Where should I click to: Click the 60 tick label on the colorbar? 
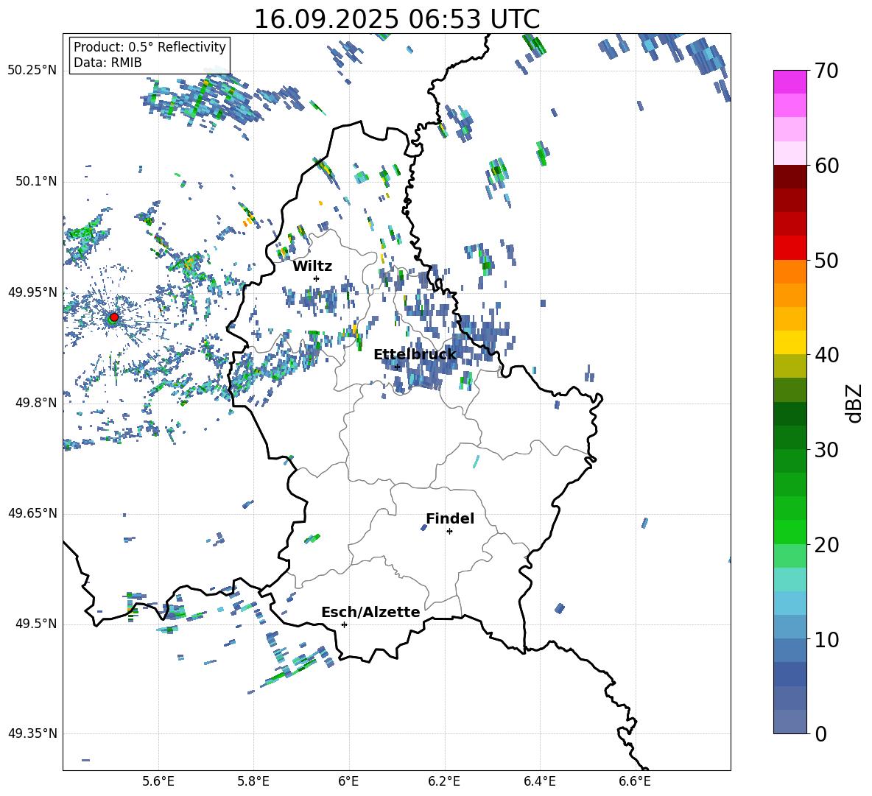826,166
